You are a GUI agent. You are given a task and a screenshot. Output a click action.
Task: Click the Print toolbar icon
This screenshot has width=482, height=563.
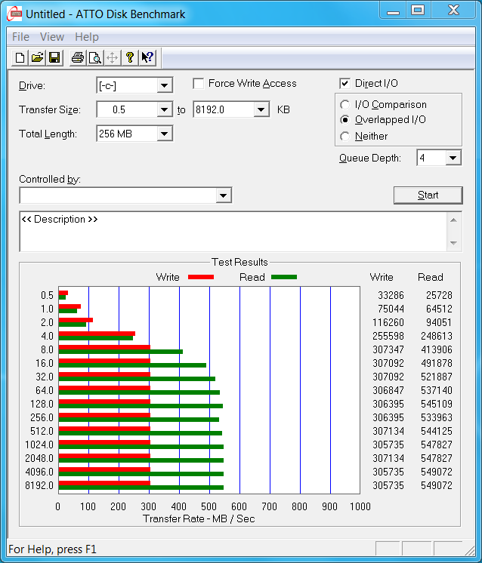click(78, 58)
